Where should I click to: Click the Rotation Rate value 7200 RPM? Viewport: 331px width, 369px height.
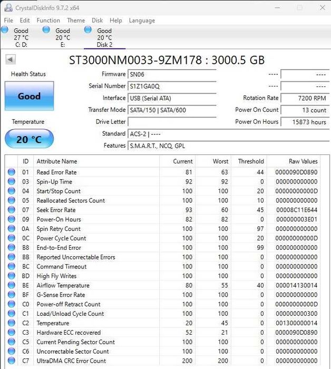coord(305,98)
